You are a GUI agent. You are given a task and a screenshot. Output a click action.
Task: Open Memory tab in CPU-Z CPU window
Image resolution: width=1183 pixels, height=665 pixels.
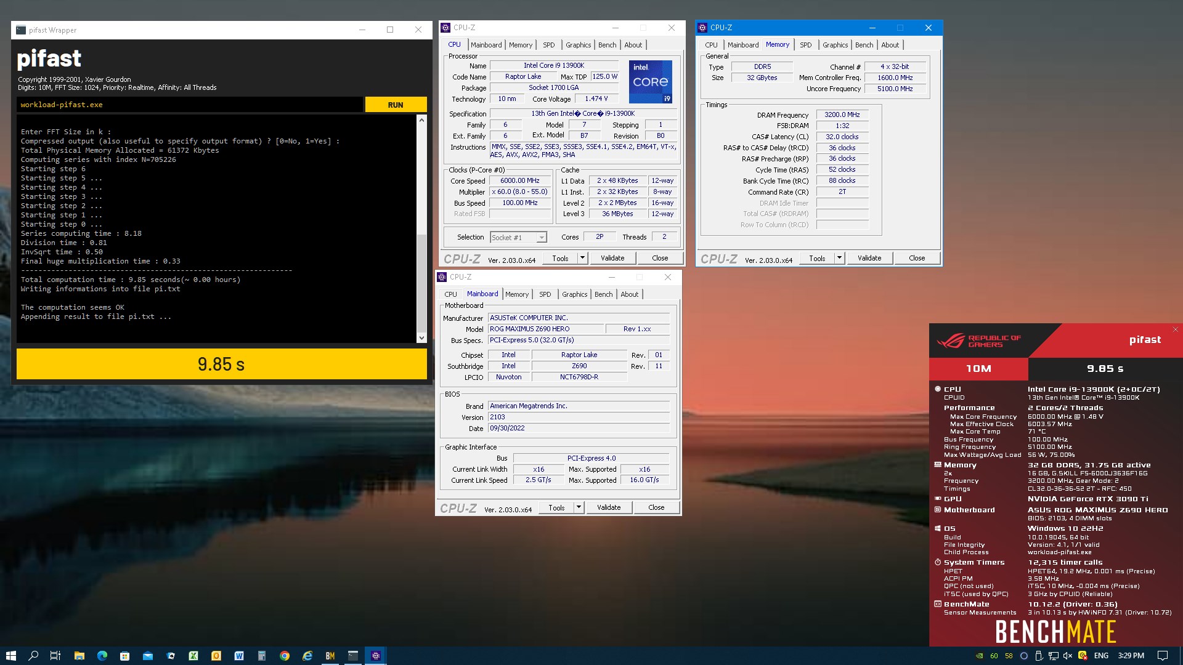(521, 45)
